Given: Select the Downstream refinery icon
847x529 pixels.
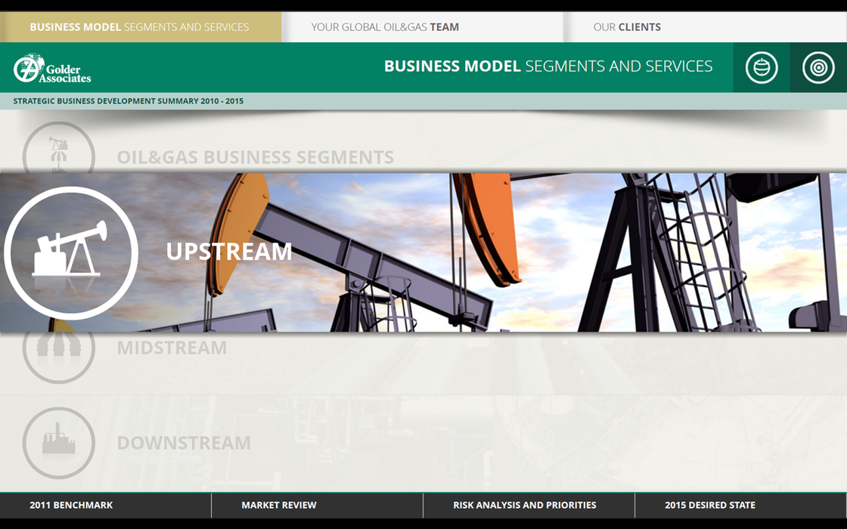Looking at the screenshot, I should click(x=59, y=443).
